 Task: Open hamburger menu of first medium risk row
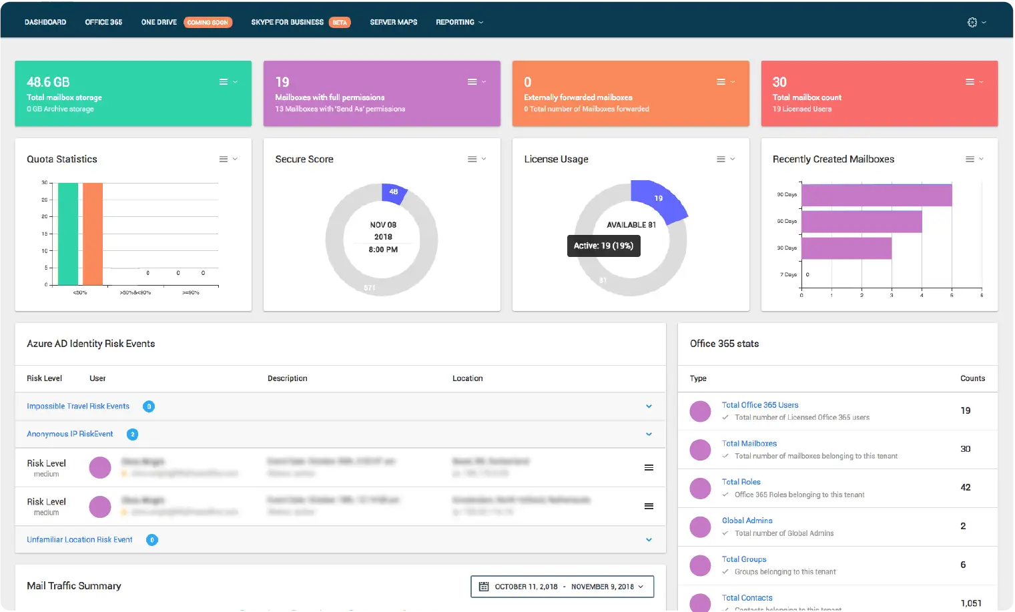tap(649, 468)
